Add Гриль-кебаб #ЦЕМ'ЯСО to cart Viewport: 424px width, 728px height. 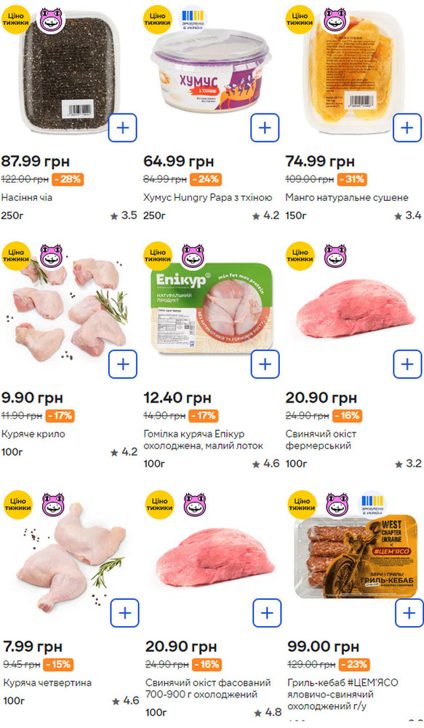coord(409,613)
